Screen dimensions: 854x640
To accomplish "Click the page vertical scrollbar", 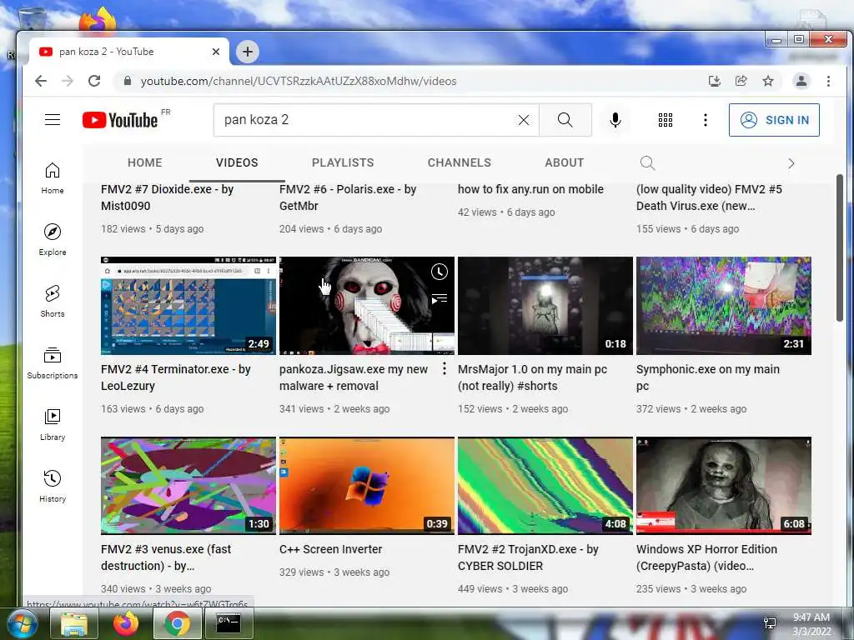I will click(x=840, y=247).
